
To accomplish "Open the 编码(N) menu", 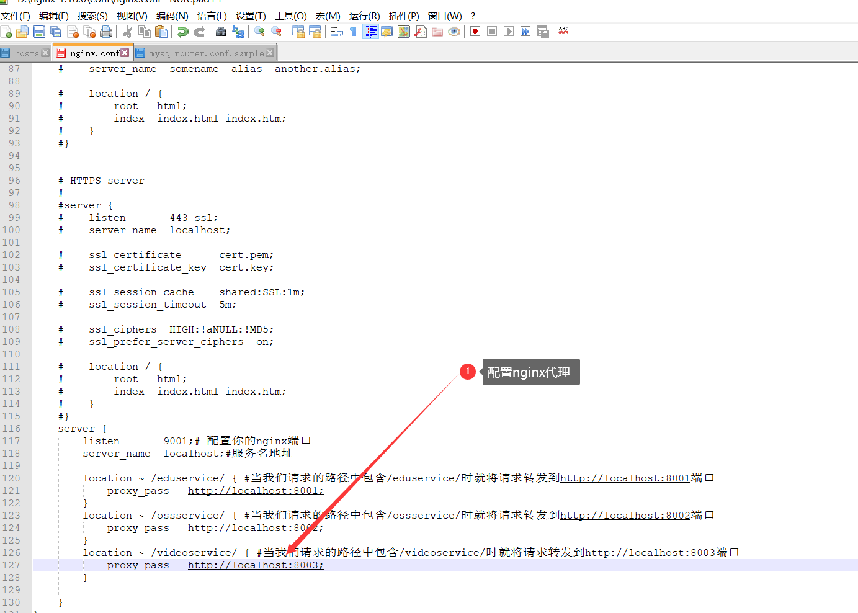I will [x=172, y=16].
